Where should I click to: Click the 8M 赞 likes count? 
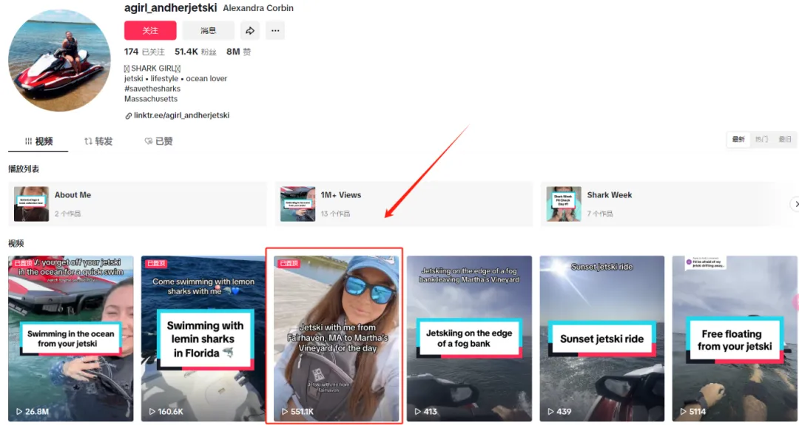coord(238,52)
